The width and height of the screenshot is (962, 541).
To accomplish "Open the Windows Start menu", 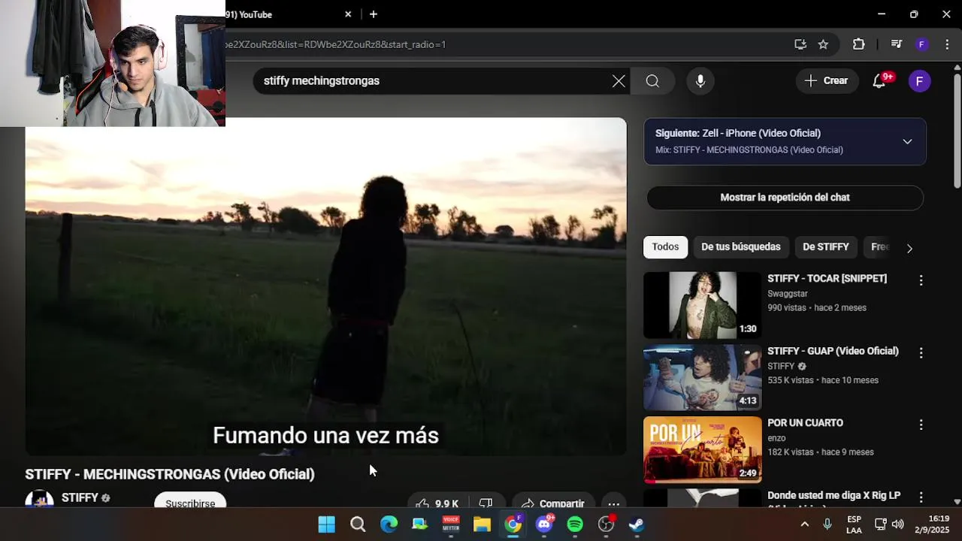I will 326,524.
